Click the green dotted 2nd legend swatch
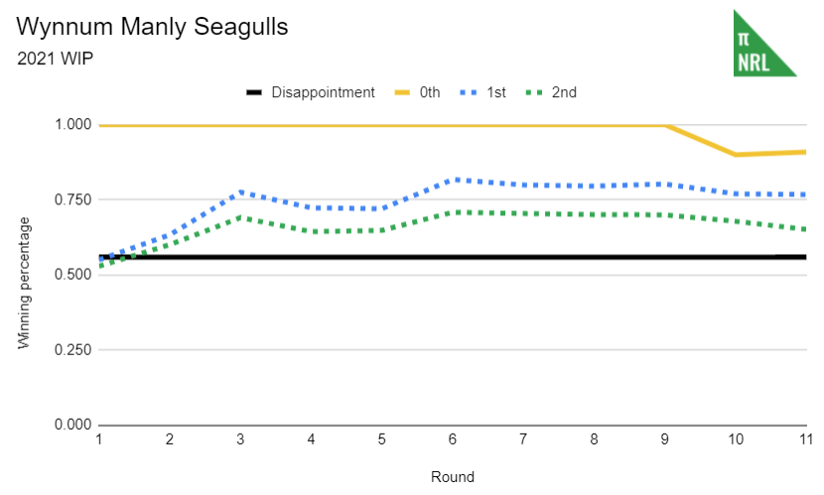Screen dimensions: 824x495 pyautogui.click(x=535, y=92)
